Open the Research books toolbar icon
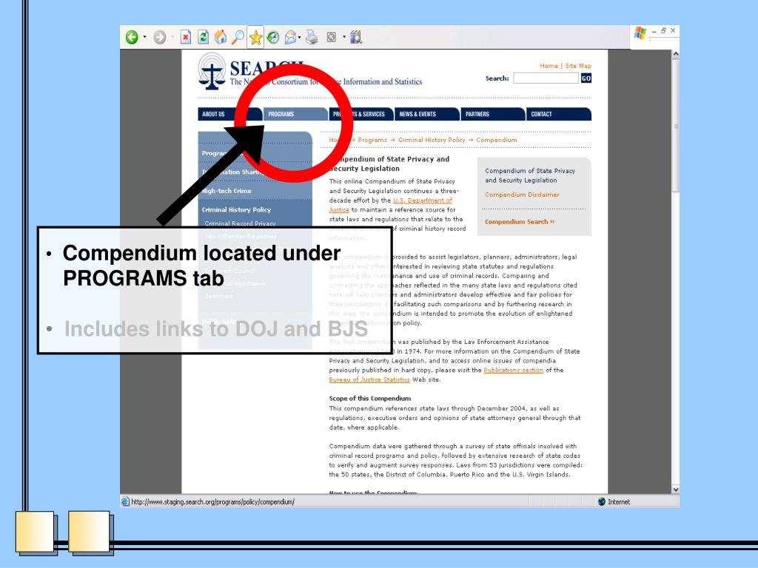758x568 pixels. [x=356, y=37]
